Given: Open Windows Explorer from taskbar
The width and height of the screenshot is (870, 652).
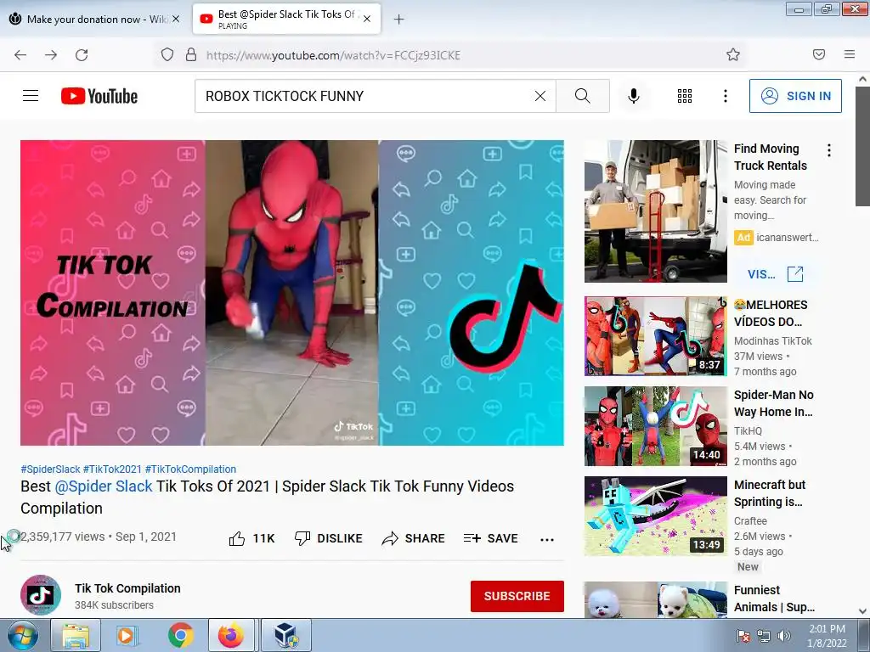Looking at the screenshot, I should 76,635.
